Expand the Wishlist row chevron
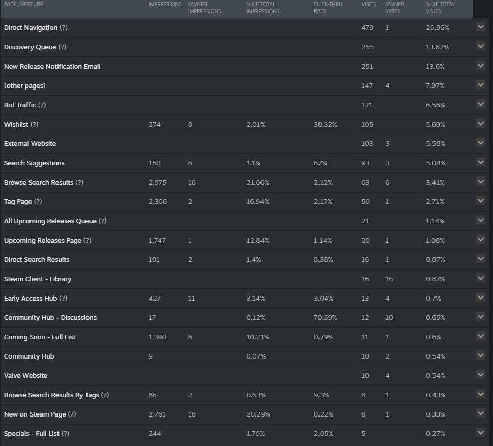 (x=480, y=124)
